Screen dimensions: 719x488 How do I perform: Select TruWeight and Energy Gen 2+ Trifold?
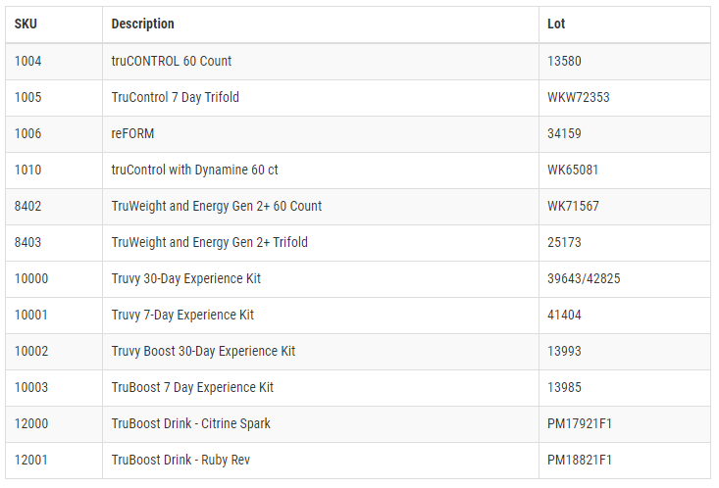point(209,242)
